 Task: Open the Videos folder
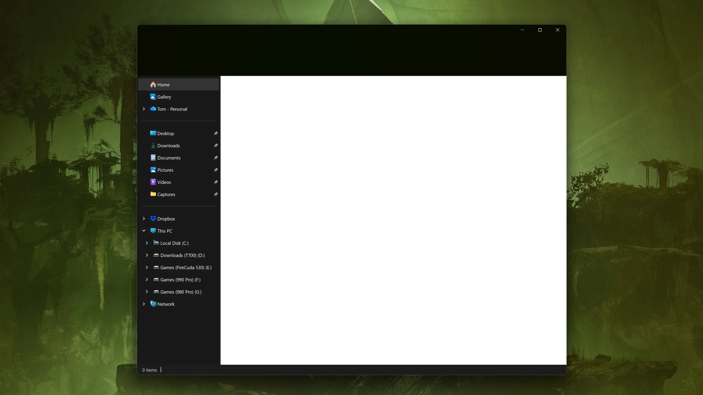pos(164,182)
